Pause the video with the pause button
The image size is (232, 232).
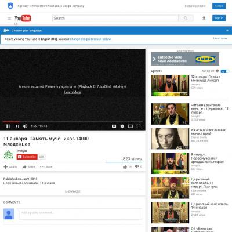[8, 126]
